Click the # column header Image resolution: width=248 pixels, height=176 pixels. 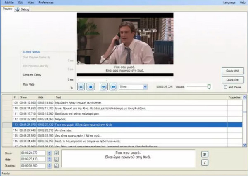tap(15, 97)
